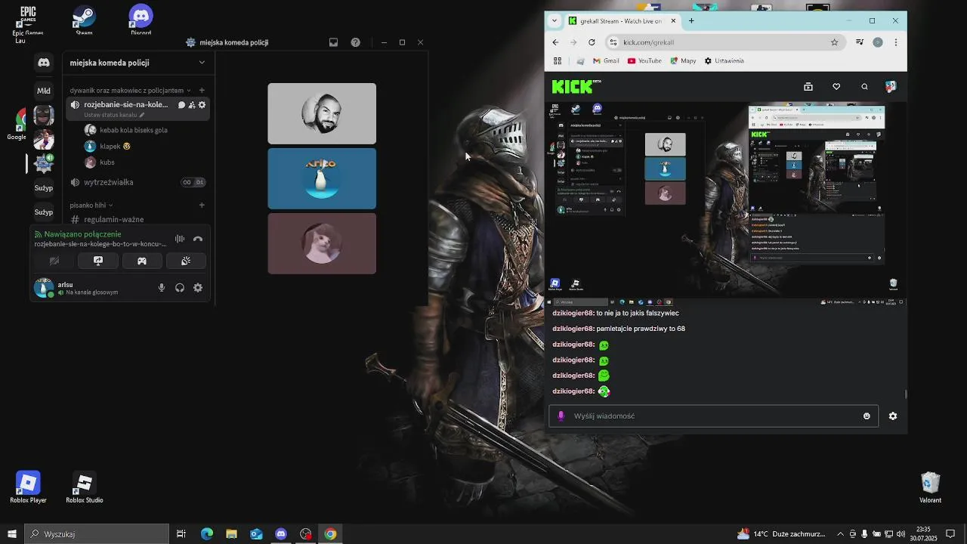Viewport: 967px width, 544px height.
Task: Open Discord soundboard button
Action: point(186,261)
